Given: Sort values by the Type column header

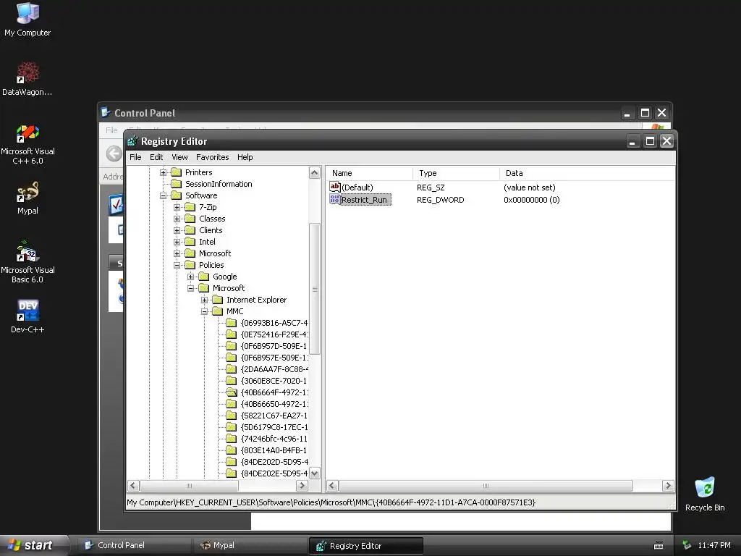Looking at the screenshot, I should coord(456,173).
